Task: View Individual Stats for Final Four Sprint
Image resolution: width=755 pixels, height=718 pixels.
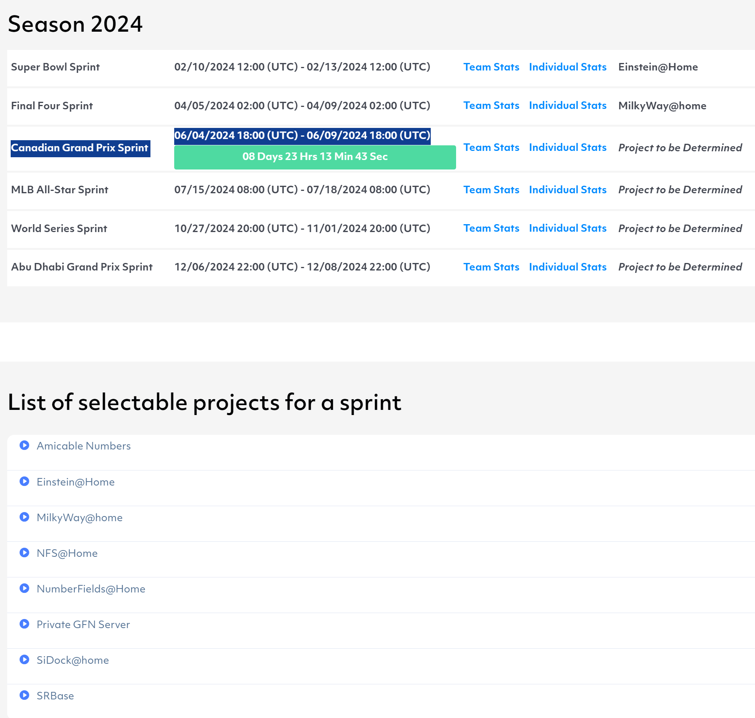Action: pyautogui.click(x=567, y=106)
